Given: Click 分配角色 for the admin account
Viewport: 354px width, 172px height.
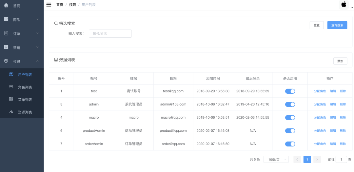Looking at the screenshot, I should (x=320, y=104).
